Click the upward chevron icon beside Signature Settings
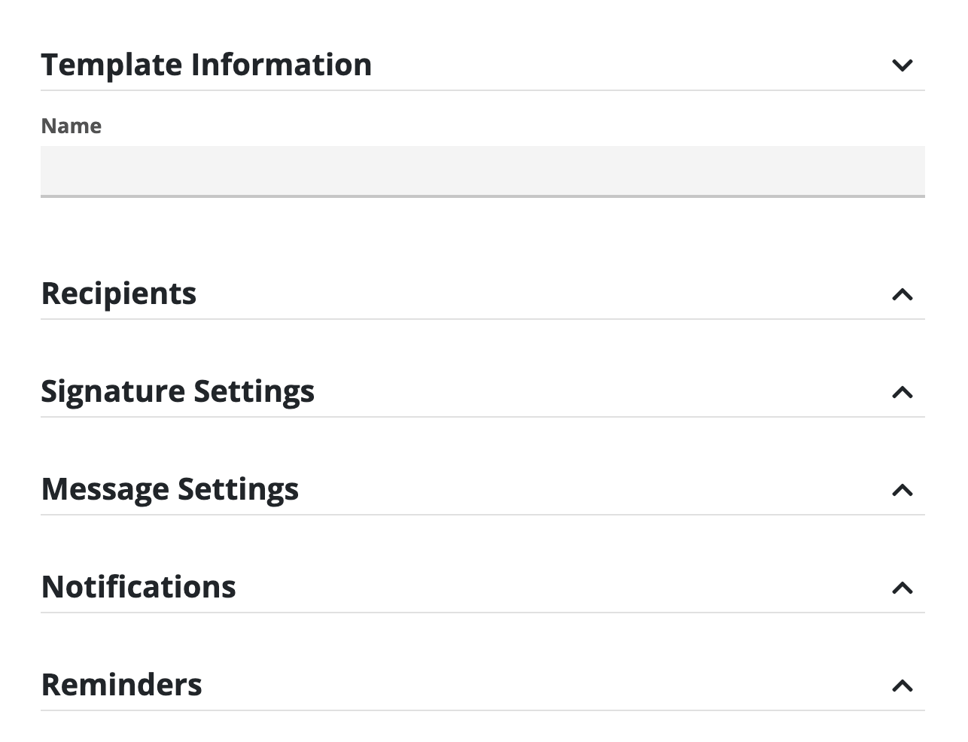Screen dimensions: 968x742 point(904,392)
